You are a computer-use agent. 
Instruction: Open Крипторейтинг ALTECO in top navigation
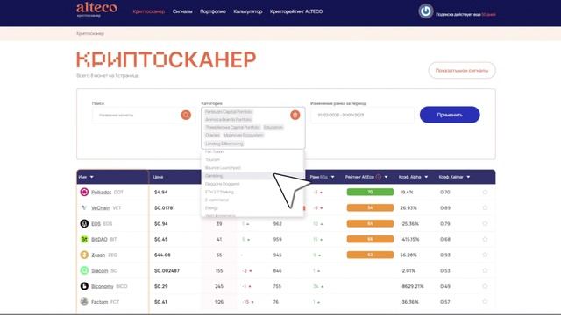point(296,11)
